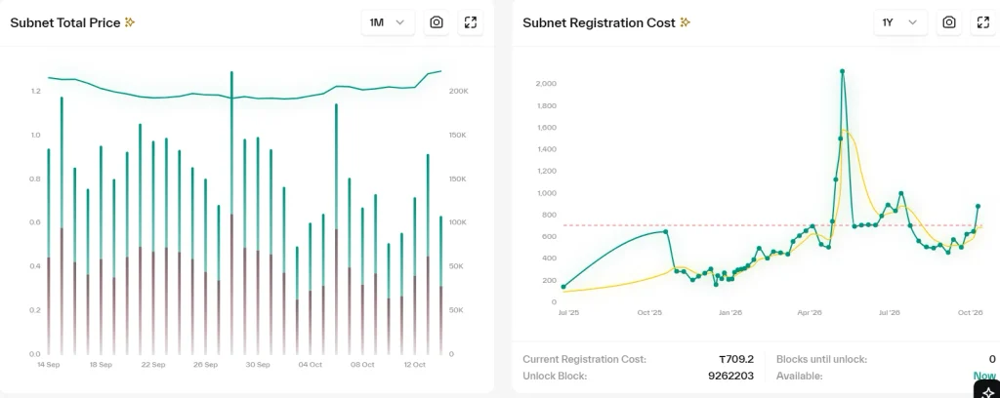Select the τ709.2 current registration cost value

(736, 359)
